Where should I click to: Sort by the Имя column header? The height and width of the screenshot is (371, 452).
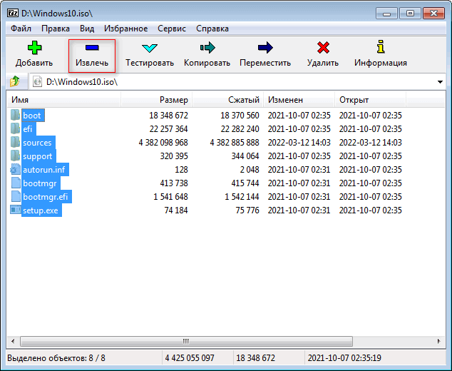pyautogui.click(x=63, y=100)
